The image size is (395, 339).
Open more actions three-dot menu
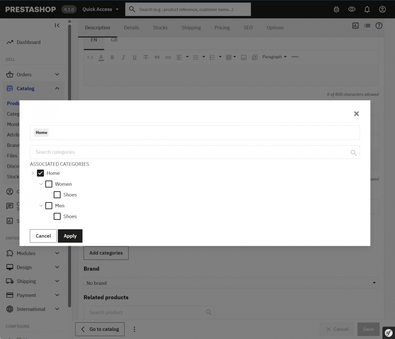[x=134, y=329]
